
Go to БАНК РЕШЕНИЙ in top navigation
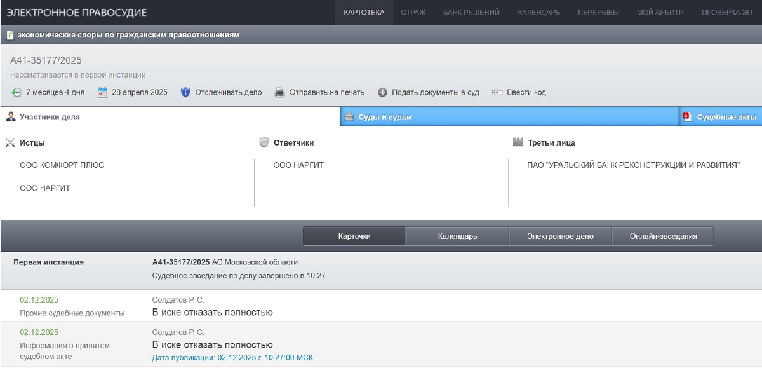471,13
